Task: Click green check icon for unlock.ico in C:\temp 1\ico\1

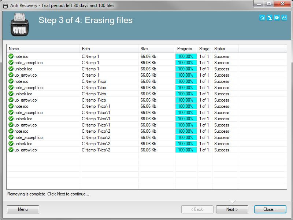Action: 11,118
